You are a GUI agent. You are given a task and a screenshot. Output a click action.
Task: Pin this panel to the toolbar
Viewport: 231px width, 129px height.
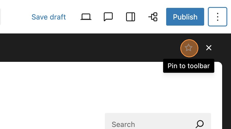coord(189,48)
